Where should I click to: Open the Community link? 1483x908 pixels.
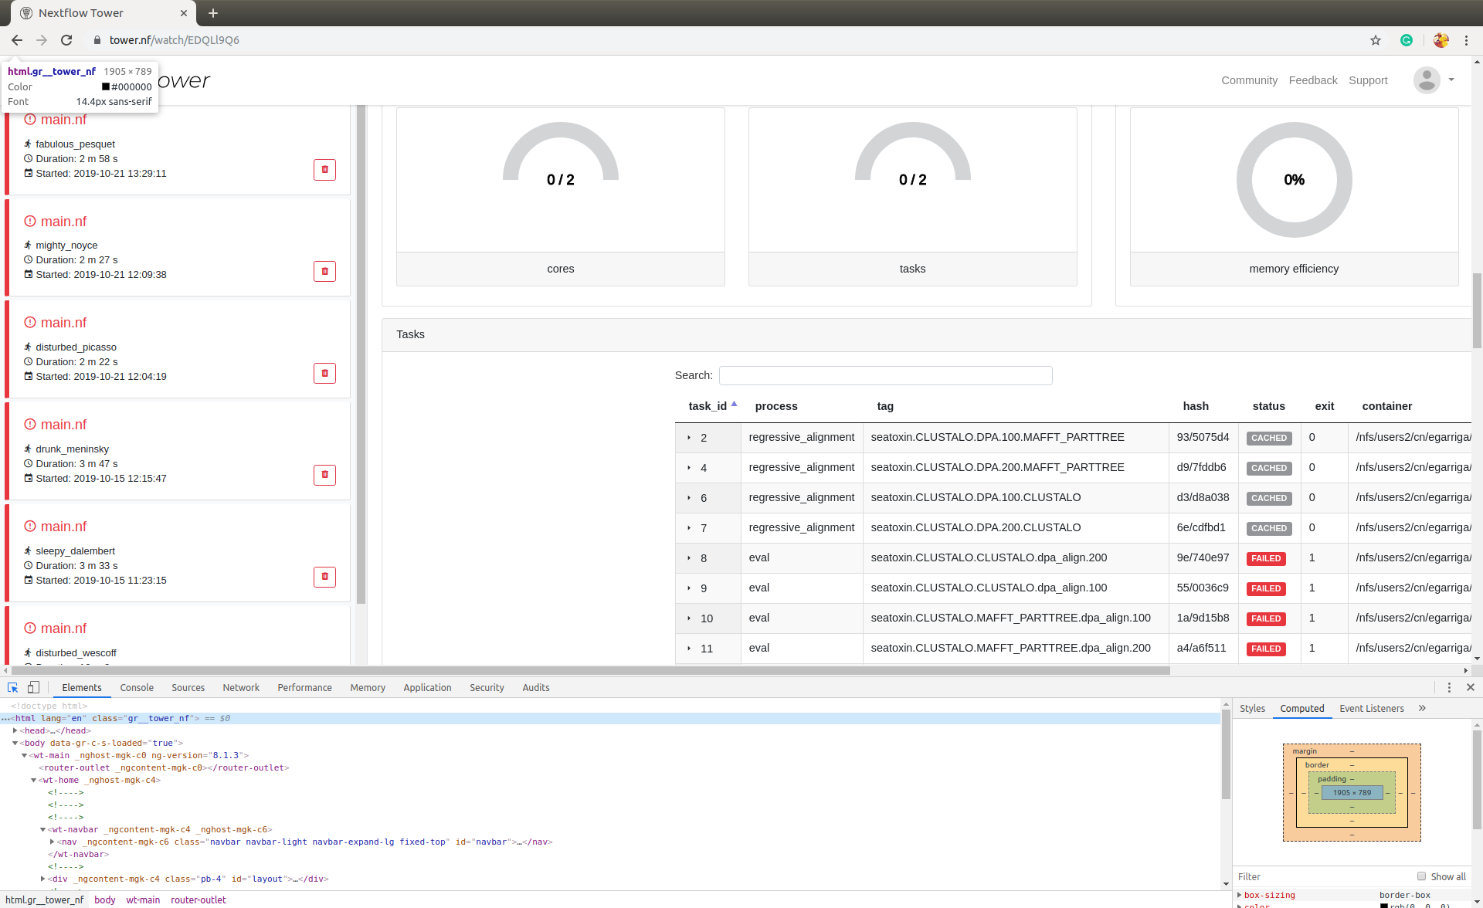pyautogui.click(x=1249, y=80)
